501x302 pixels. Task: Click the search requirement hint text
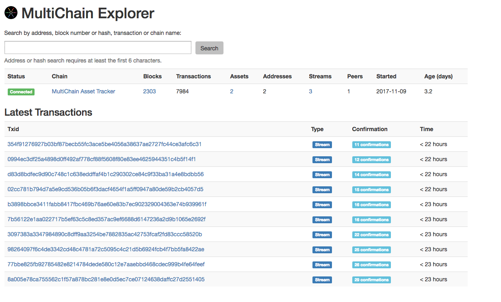pos(83,60)
